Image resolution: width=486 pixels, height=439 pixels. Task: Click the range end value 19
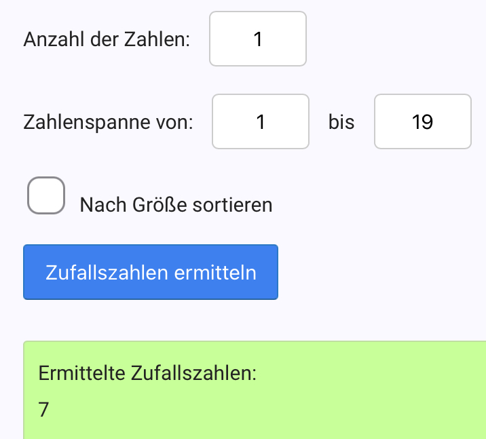[x=422, y=121]
